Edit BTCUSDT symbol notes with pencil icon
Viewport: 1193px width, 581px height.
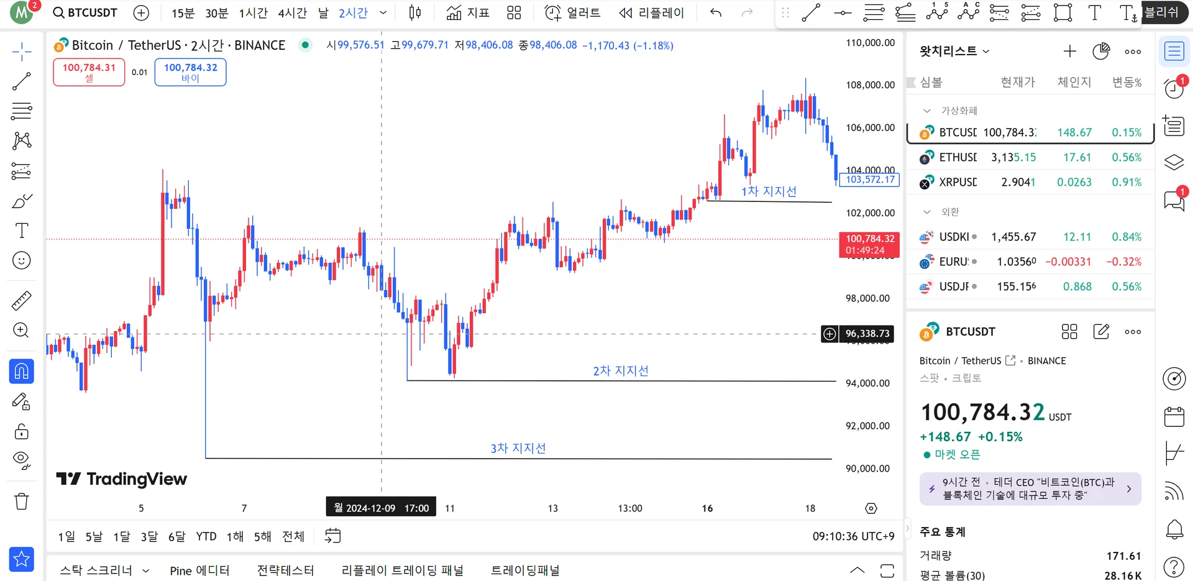[1101, 332]
